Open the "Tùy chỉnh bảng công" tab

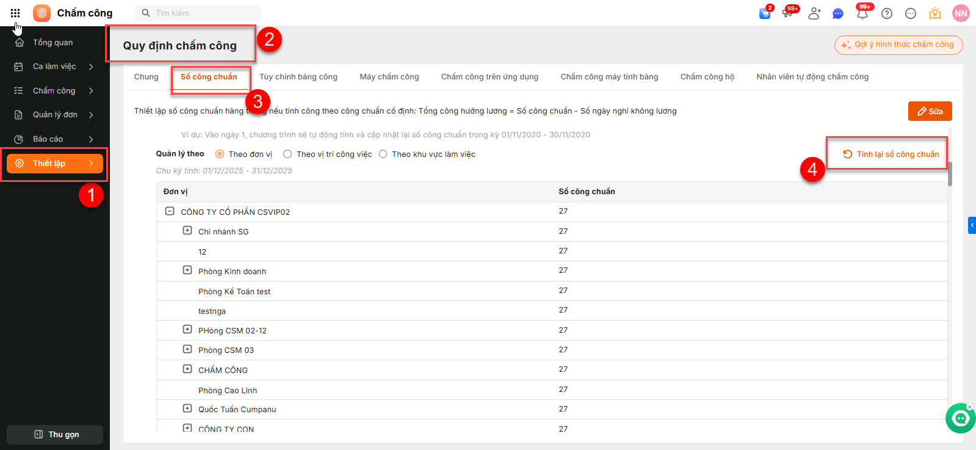point(298,77)
